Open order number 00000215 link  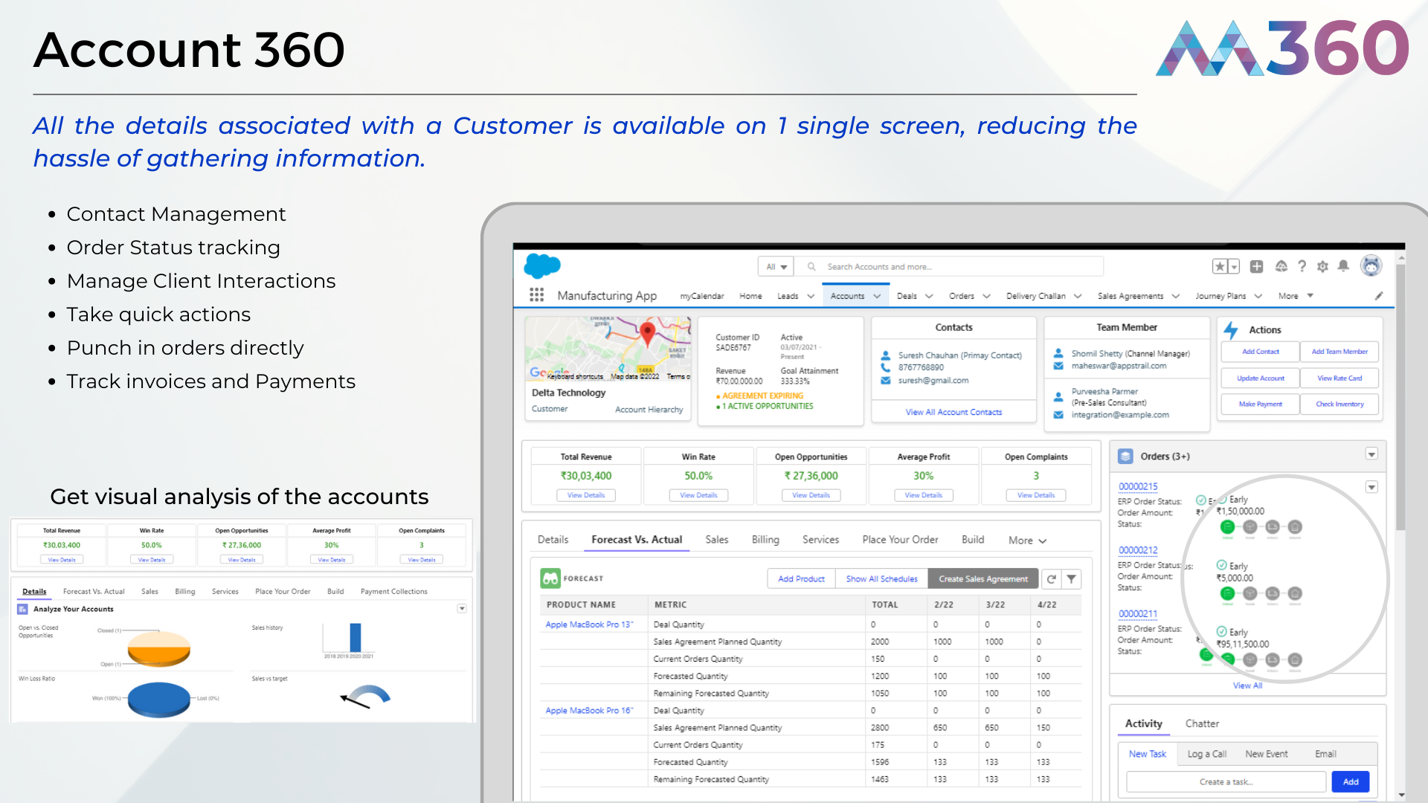click(1138, 487)
